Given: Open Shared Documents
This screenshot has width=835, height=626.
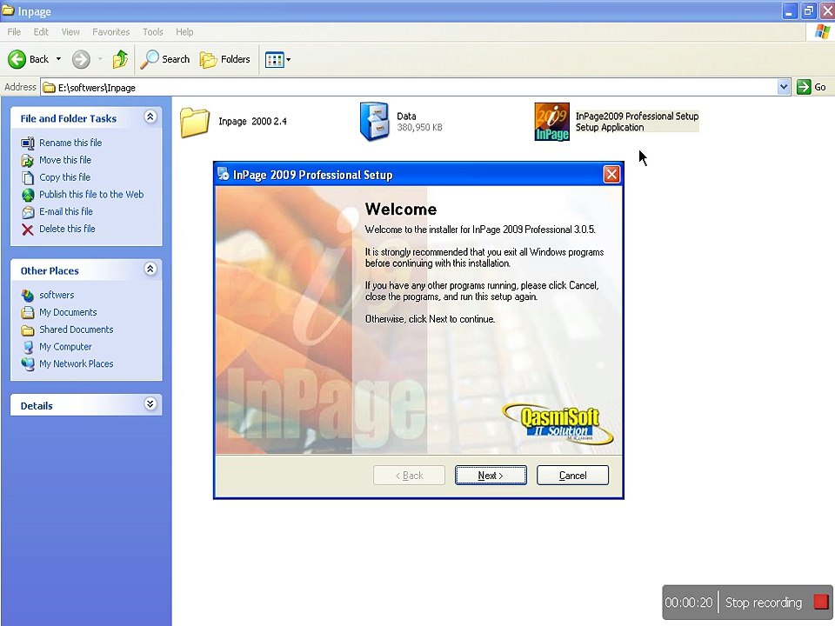Looking at the screenshot, I should point(77,330).
